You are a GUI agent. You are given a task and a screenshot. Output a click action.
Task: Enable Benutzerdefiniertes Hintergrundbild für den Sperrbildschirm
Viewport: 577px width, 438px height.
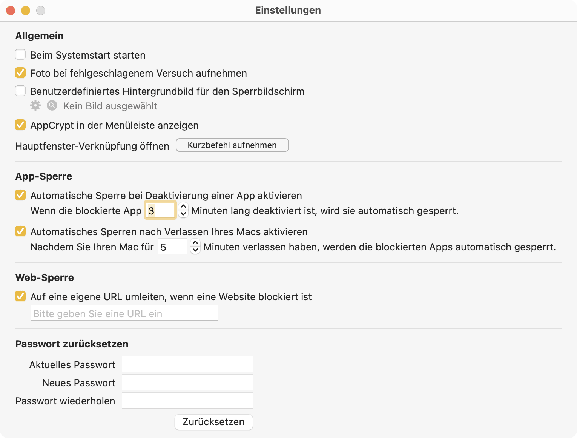coord(20,91)
